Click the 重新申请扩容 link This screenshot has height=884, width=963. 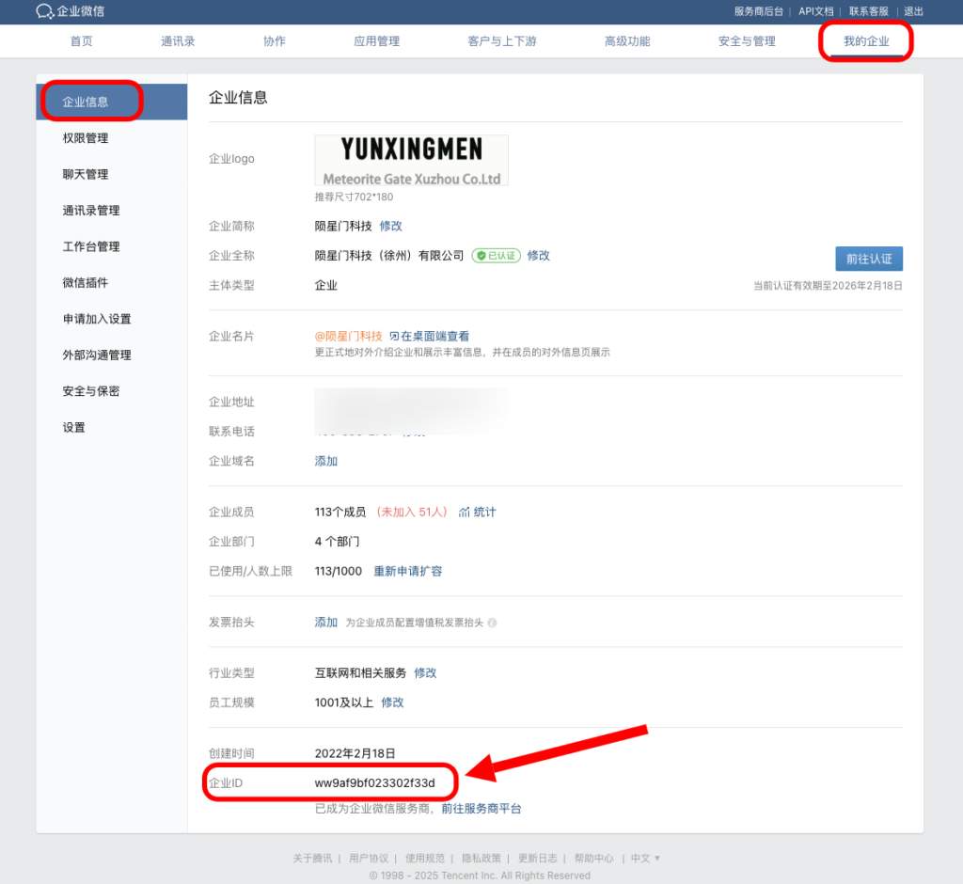coord(407,571)
